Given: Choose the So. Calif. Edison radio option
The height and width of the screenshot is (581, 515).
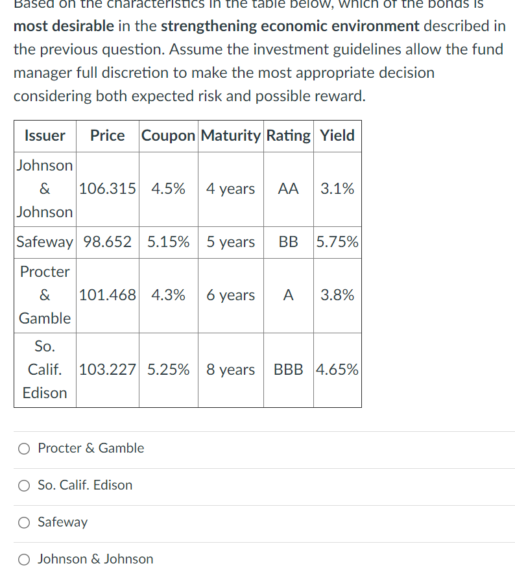Looking at the screenshot, I should [24, 485].
